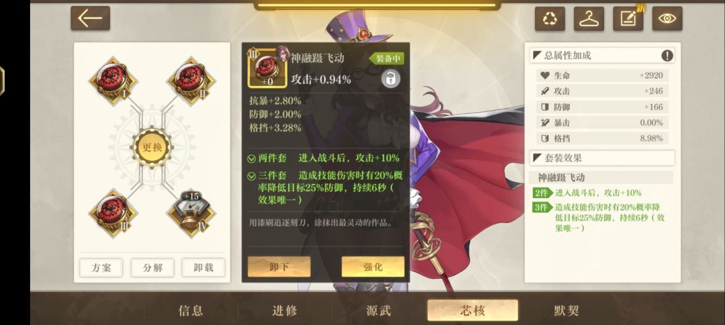
Task: Click the 强化 enhance button
Action: [373, 267]
